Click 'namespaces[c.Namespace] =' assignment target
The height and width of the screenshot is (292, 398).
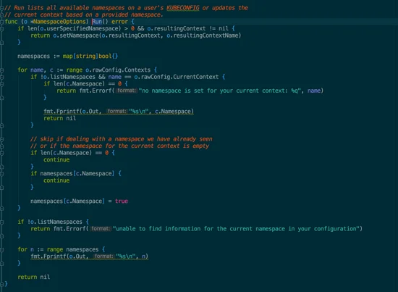pos(71,201)
